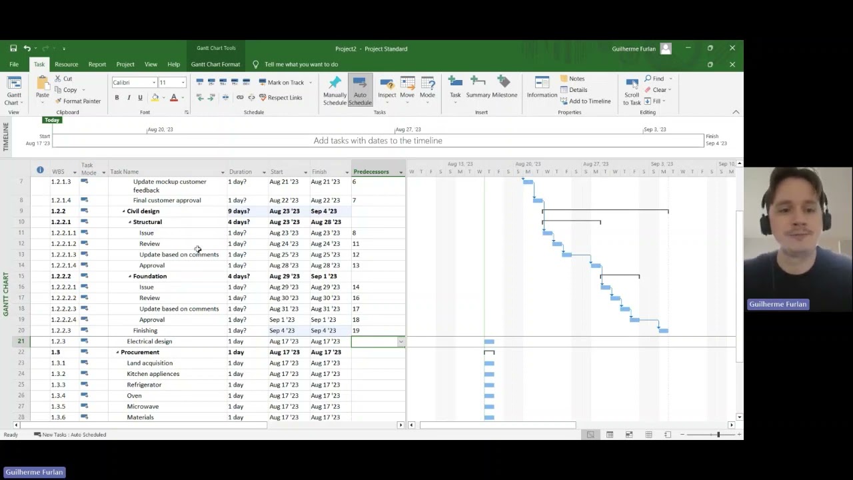Split the selected task
The width and height of the screenshot is (853, 480).
tap(225, 97)
